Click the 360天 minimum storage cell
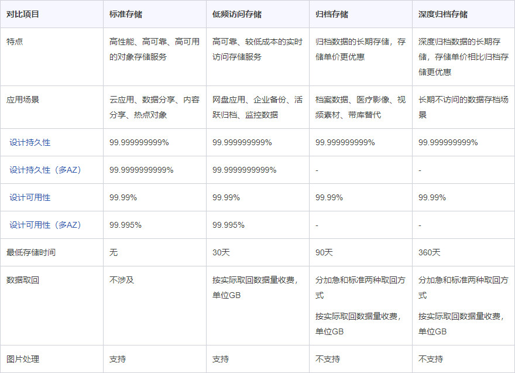This screenshot has height=373, width=515. (x=429, y=252)
